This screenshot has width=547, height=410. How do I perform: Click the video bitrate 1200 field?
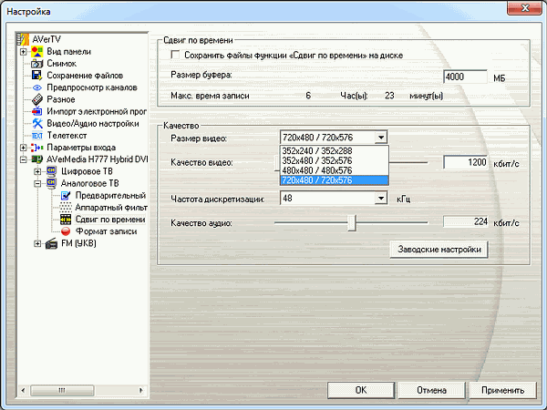465,162
